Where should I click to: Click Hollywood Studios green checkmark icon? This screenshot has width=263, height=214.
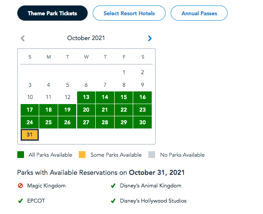tap(113, 201)
